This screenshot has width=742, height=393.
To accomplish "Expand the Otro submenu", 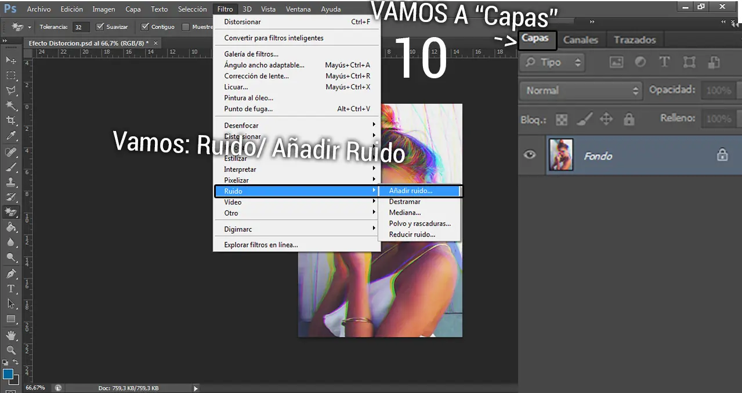I will click(x=296, y=213).
